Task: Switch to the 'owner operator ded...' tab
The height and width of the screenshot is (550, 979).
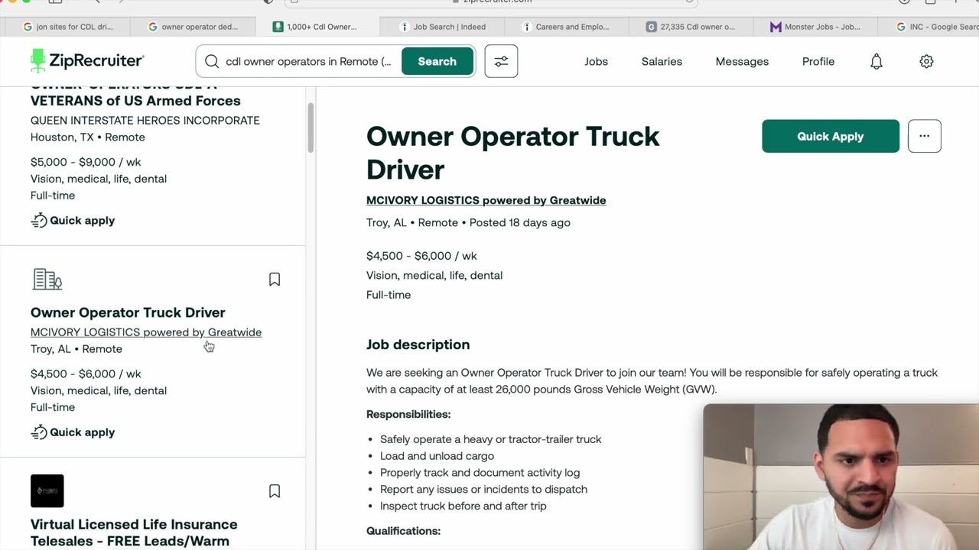Action: 192,27
